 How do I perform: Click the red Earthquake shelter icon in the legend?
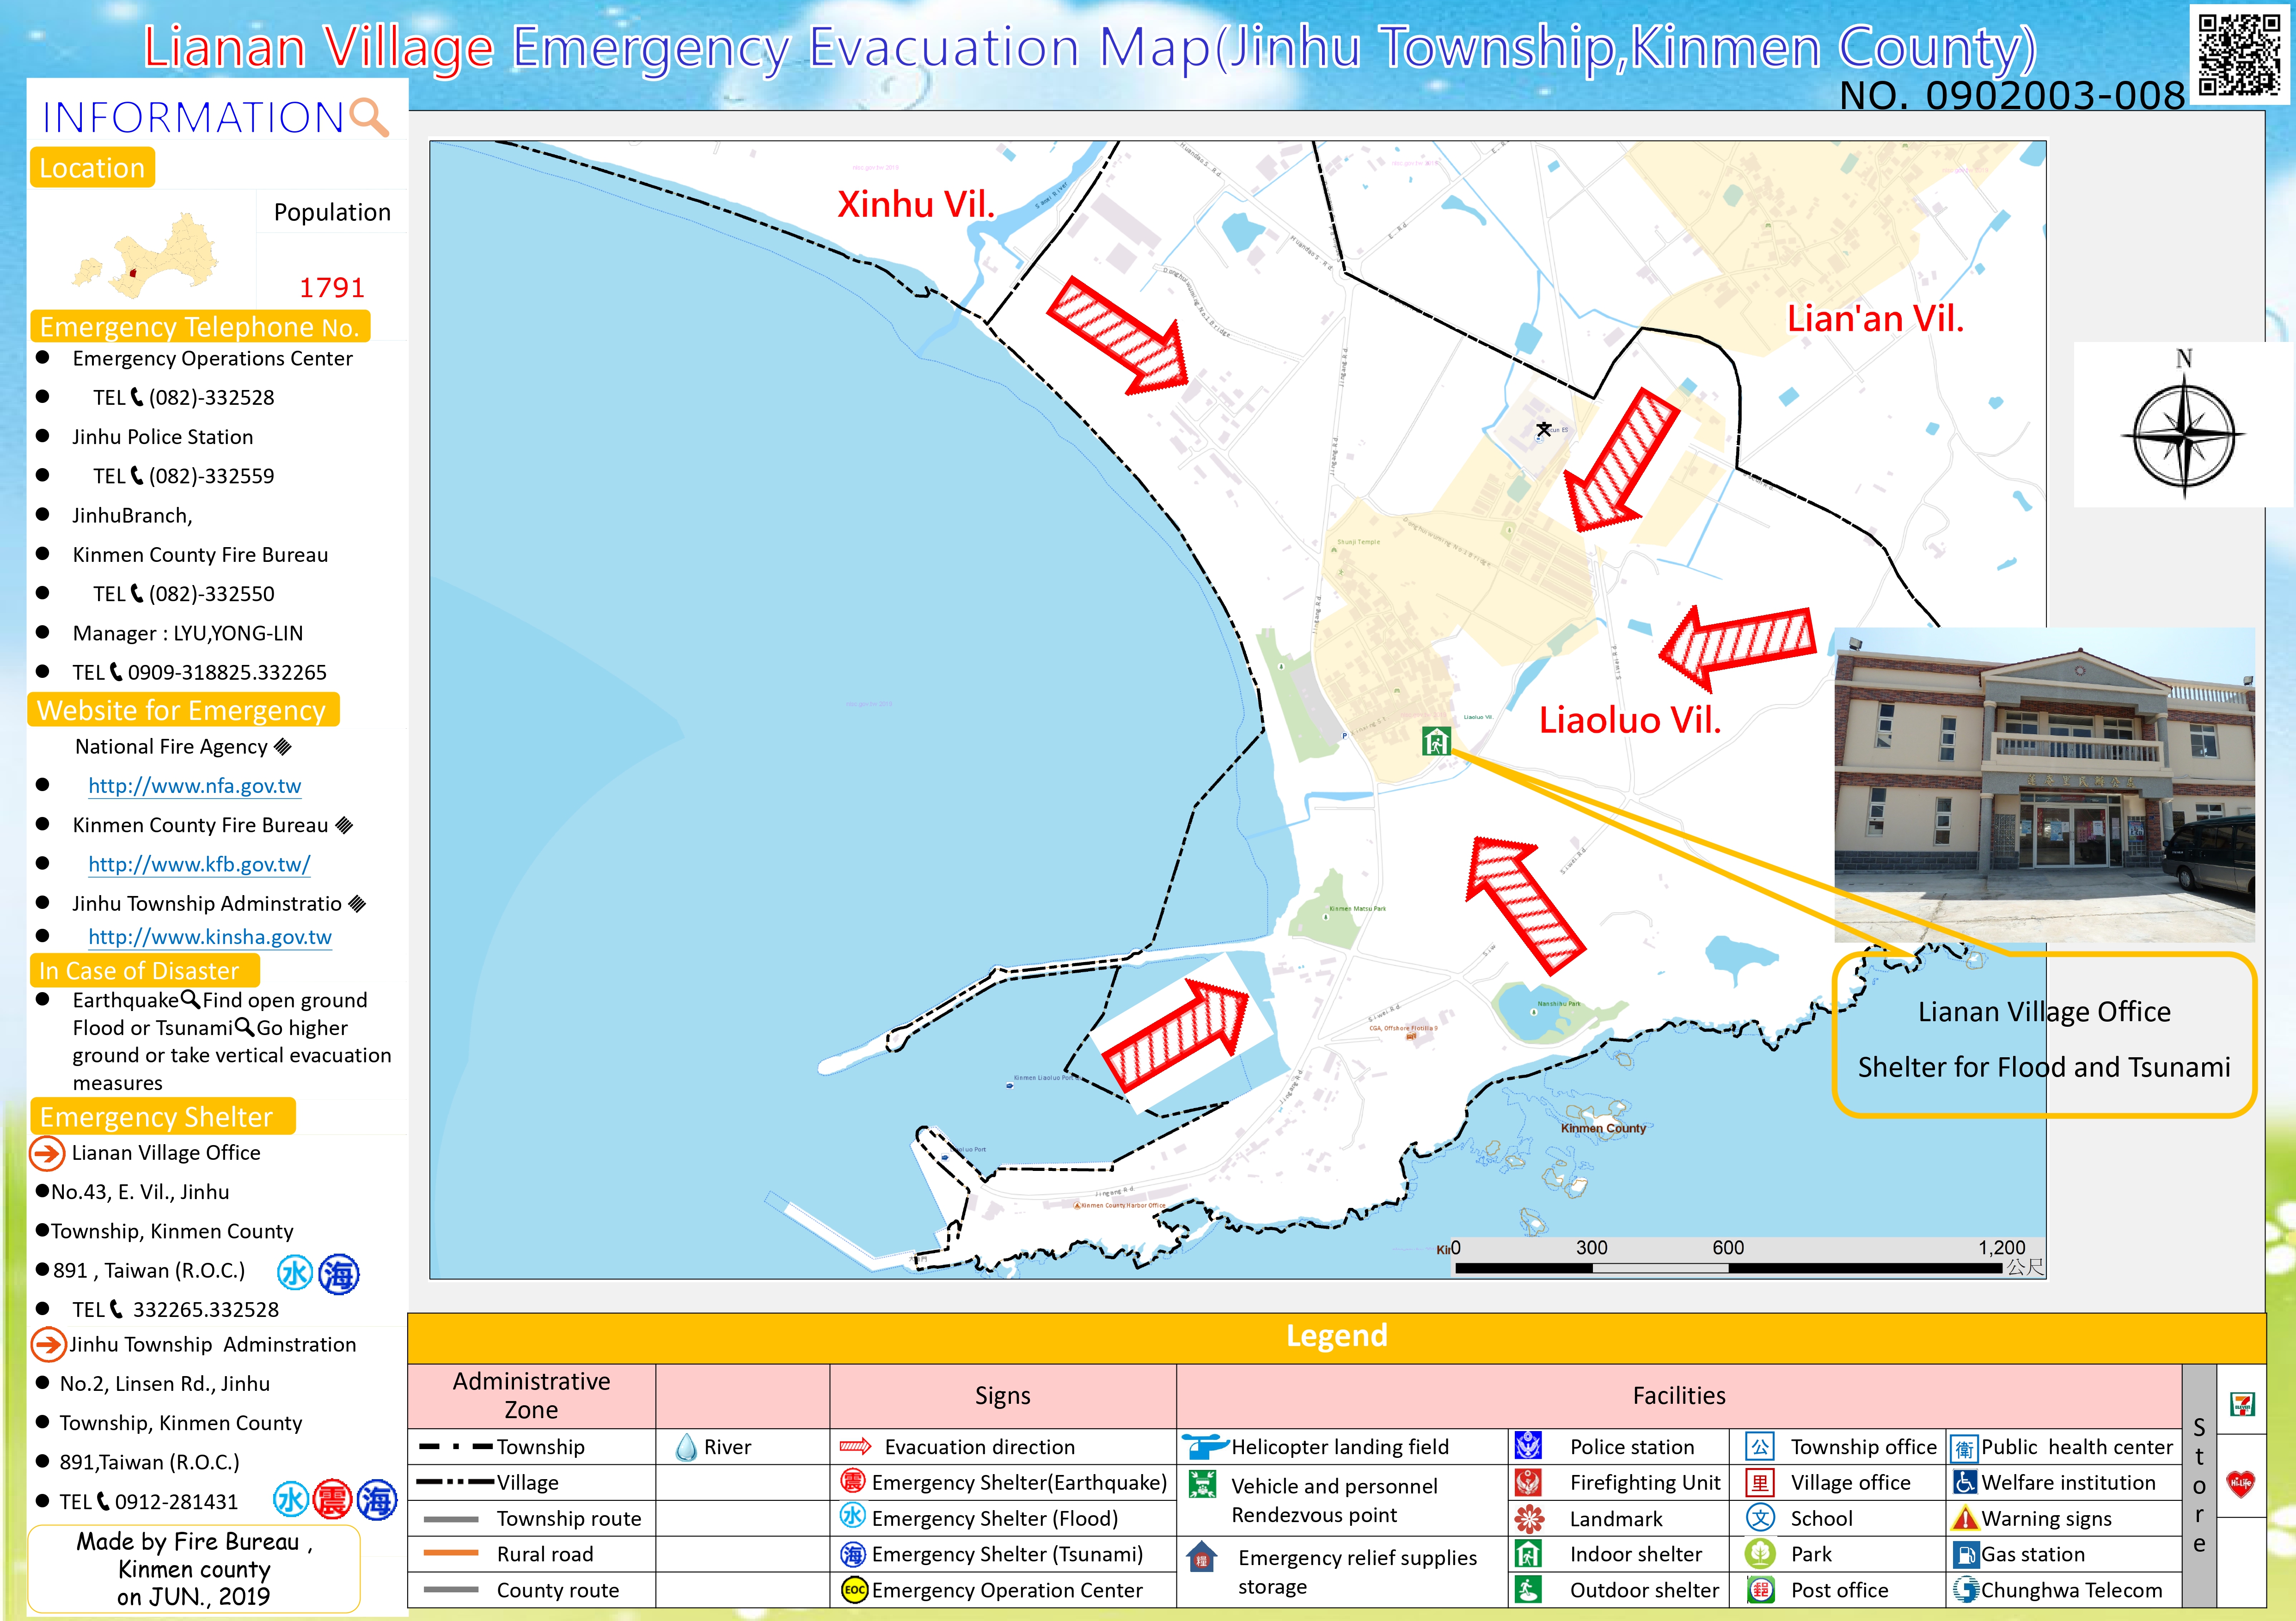coord(852,1482)
